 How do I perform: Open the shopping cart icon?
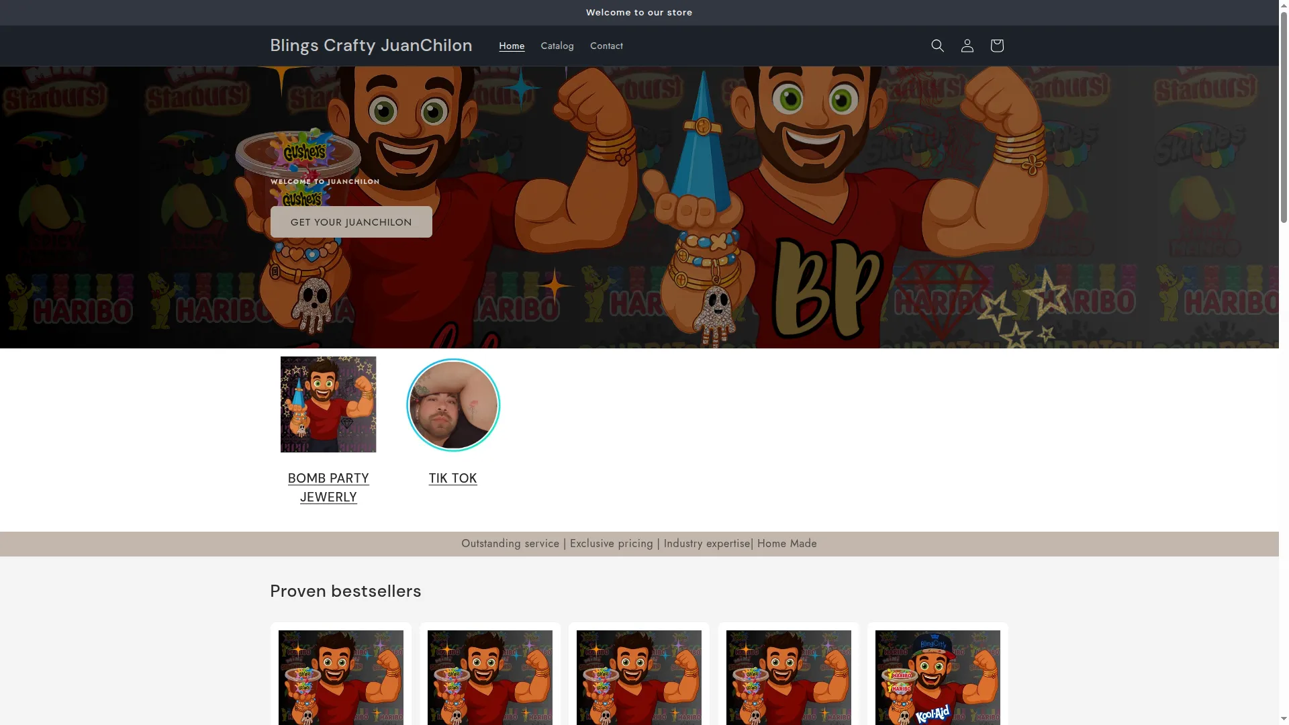tap(996, 46)
